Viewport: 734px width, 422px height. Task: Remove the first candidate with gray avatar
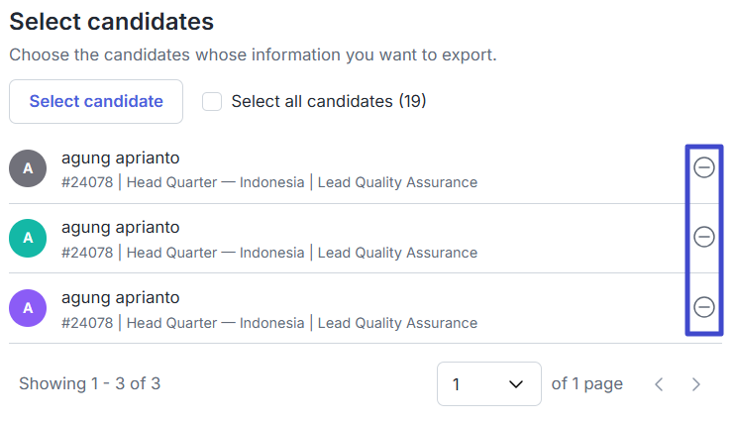pyautogui.click(x=703, y=167)
